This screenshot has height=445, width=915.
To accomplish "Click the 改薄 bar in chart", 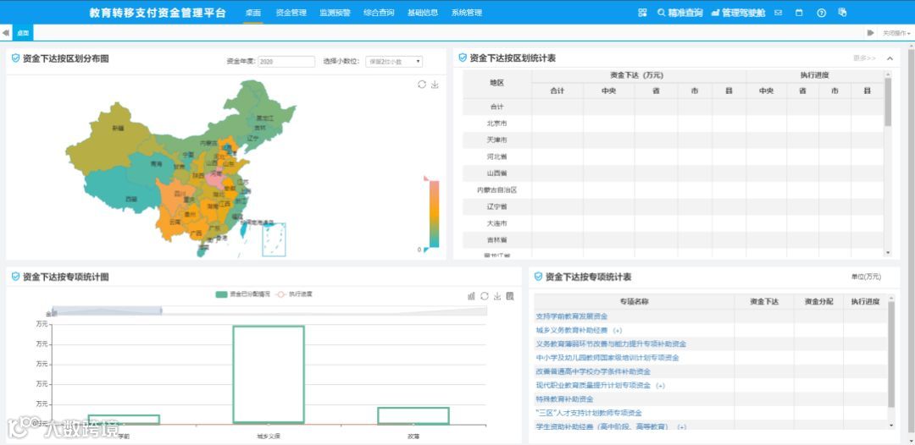I will (413, 416).
